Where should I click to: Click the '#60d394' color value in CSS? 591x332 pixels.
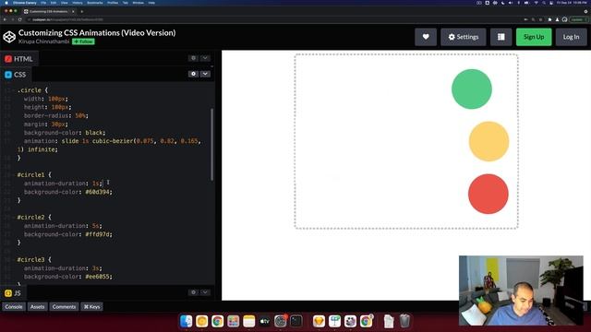[97, 192]
